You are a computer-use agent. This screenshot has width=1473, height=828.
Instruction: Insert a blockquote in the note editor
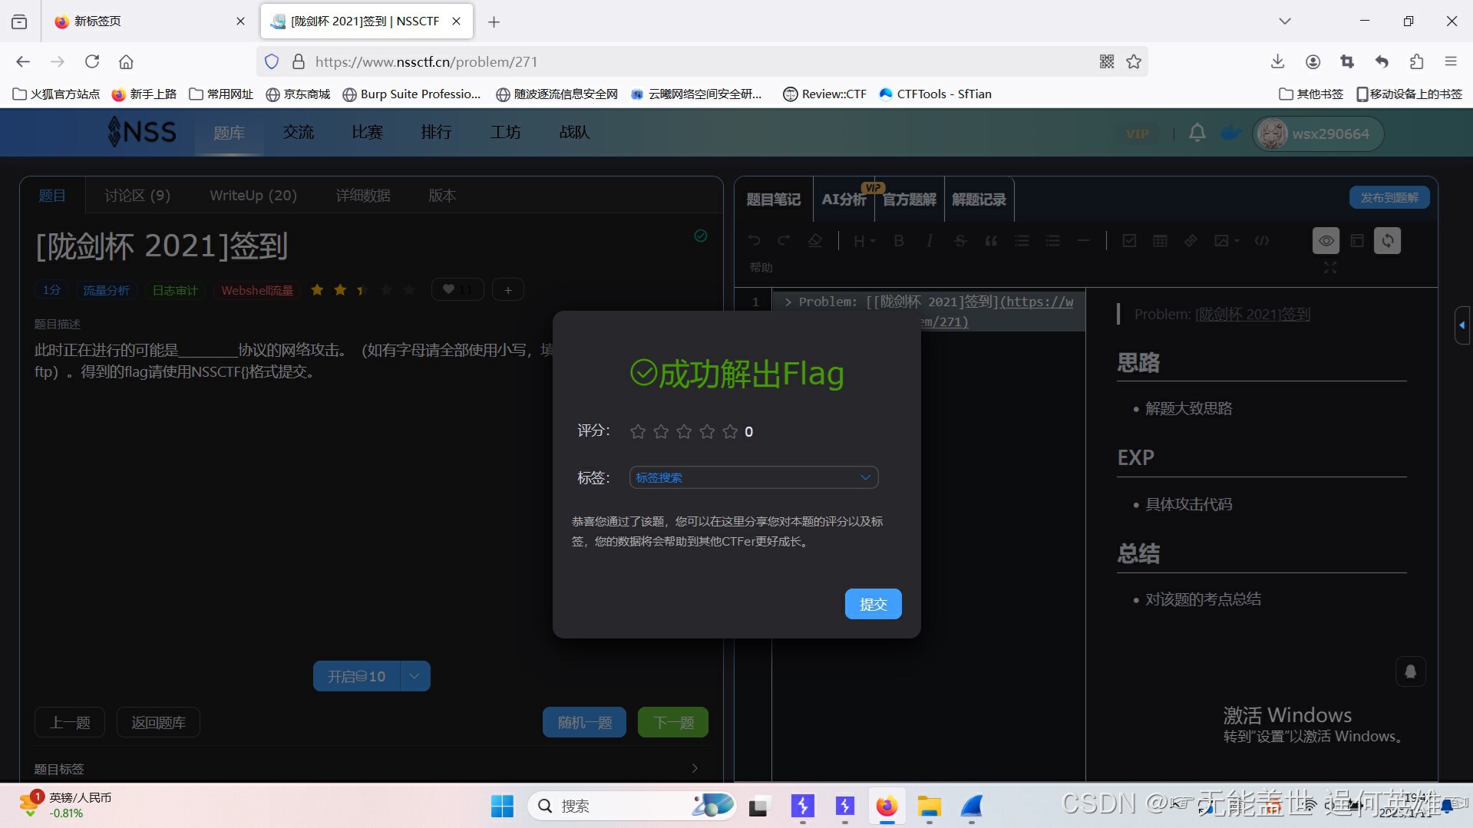tap(991, 240)
